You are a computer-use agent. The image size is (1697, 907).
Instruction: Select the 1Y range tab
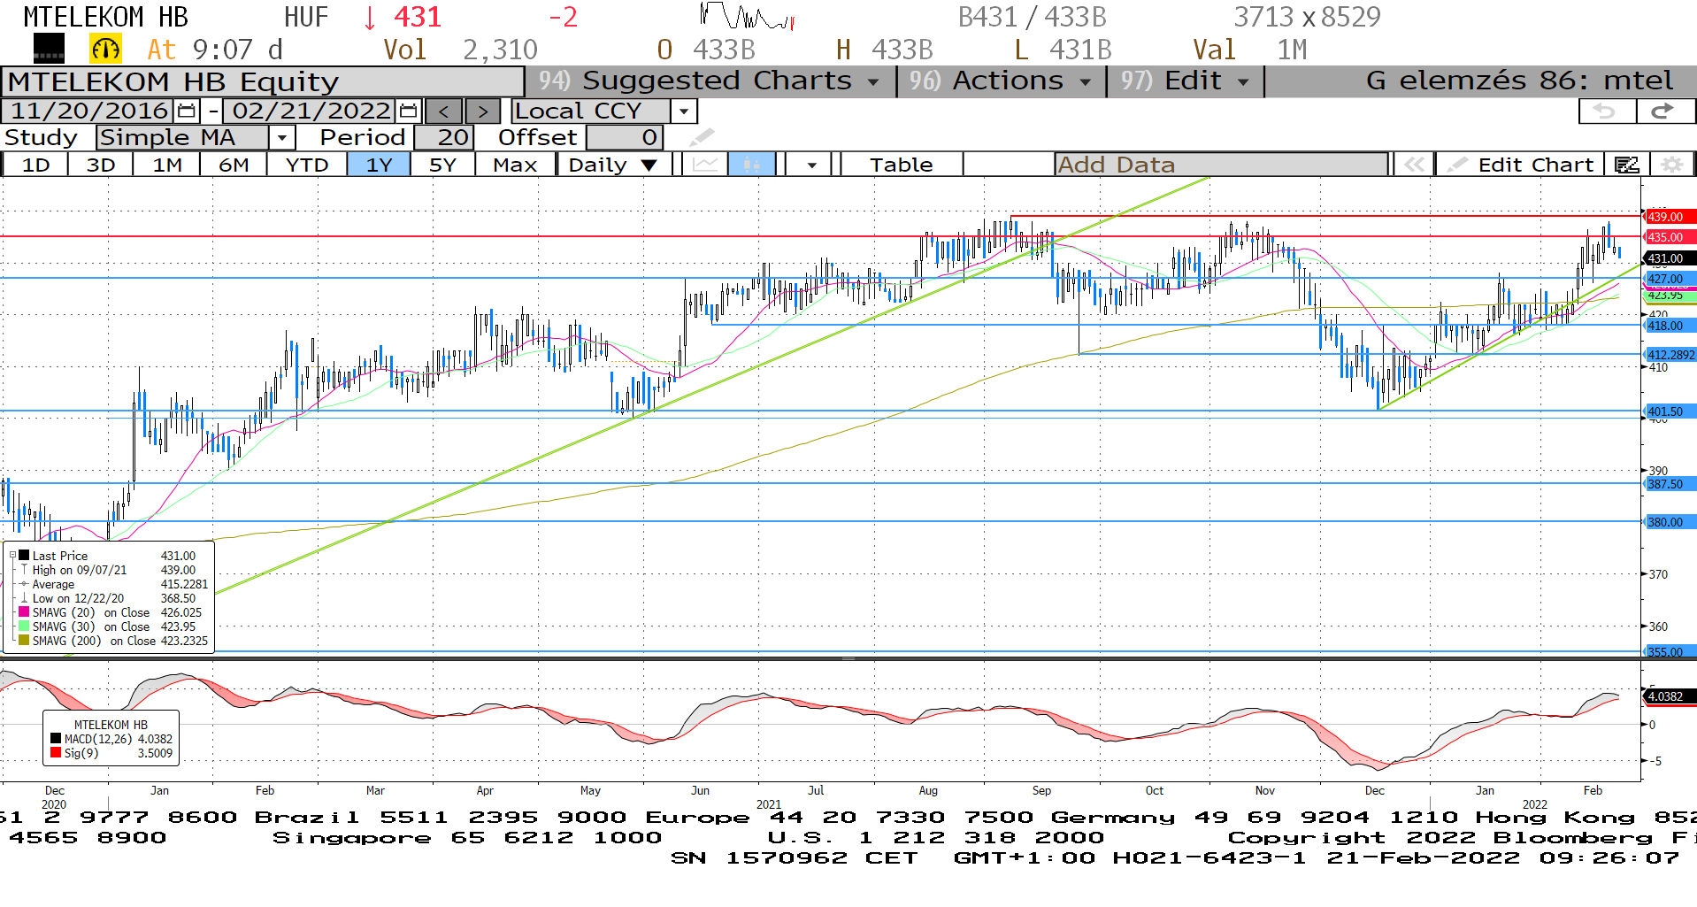[x=379, y=165]
